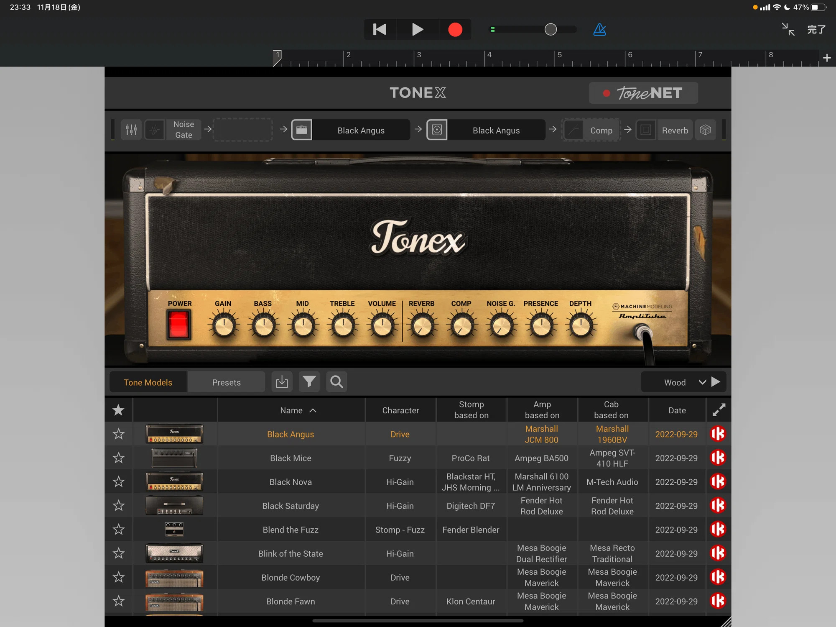The width and height of the screenshot is (836, 627).
Task: Open the 3D cube icon in chain
Action: (x=705, y=130)
